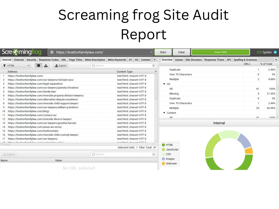Click the Screaming Frog logo

click(21, 52)
